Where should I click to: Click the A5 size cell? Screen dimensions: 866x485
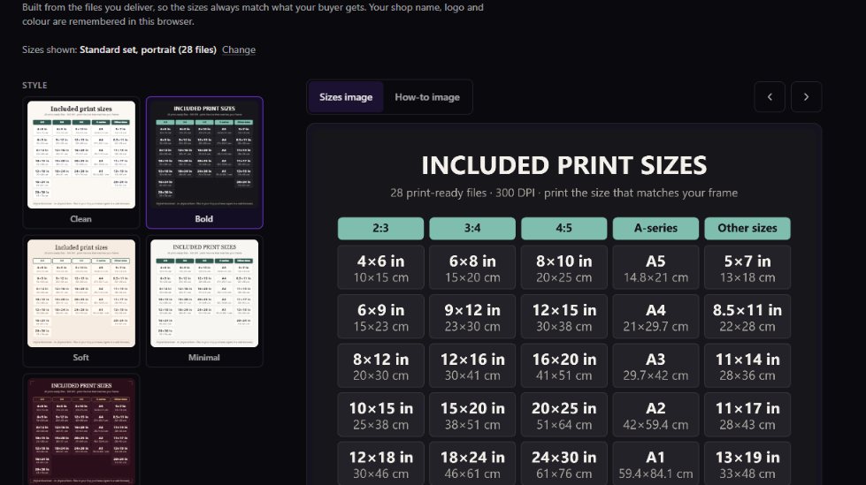click(655, 268)
